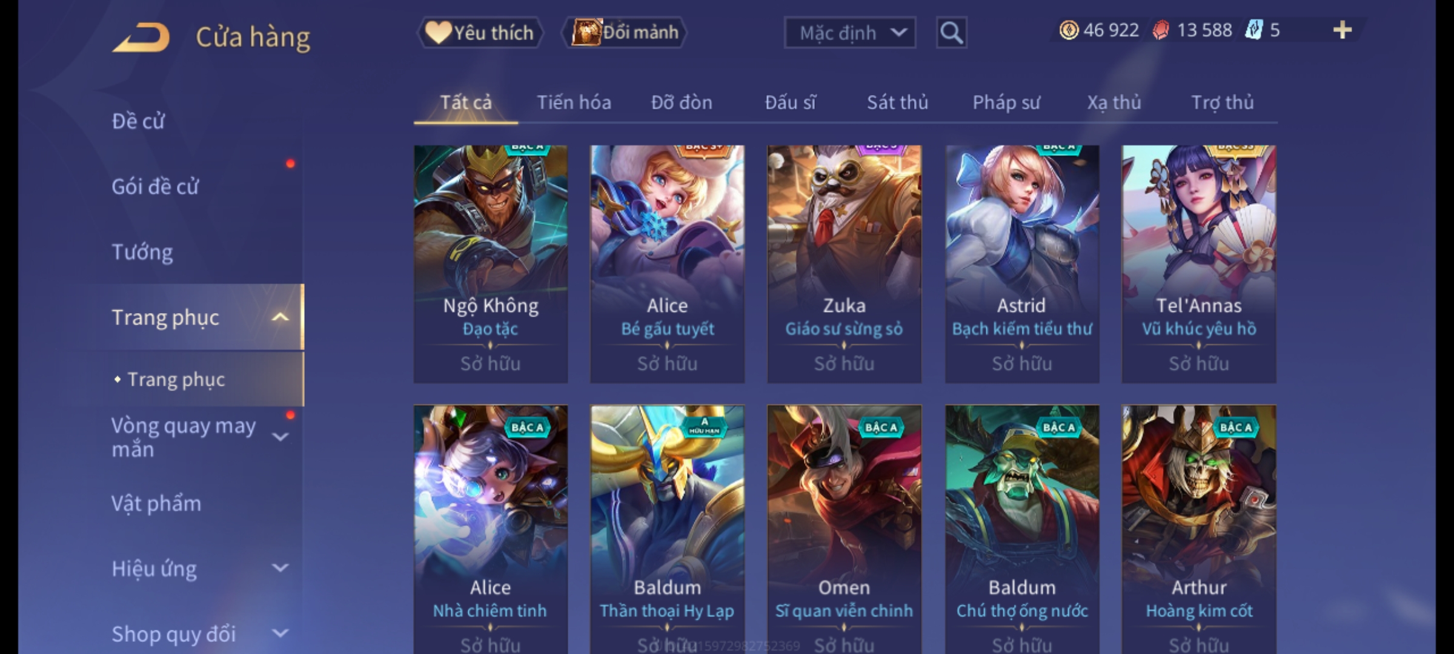Click the plus icon to add currency
The width and height of the screenshot is (1454, 654).
tap(1343, 30)
